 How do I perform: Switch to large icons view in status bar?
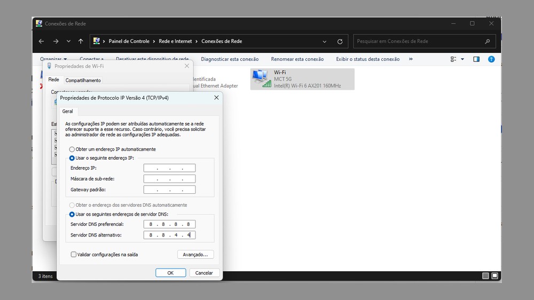pyautogui.click(x=496, y=276)
